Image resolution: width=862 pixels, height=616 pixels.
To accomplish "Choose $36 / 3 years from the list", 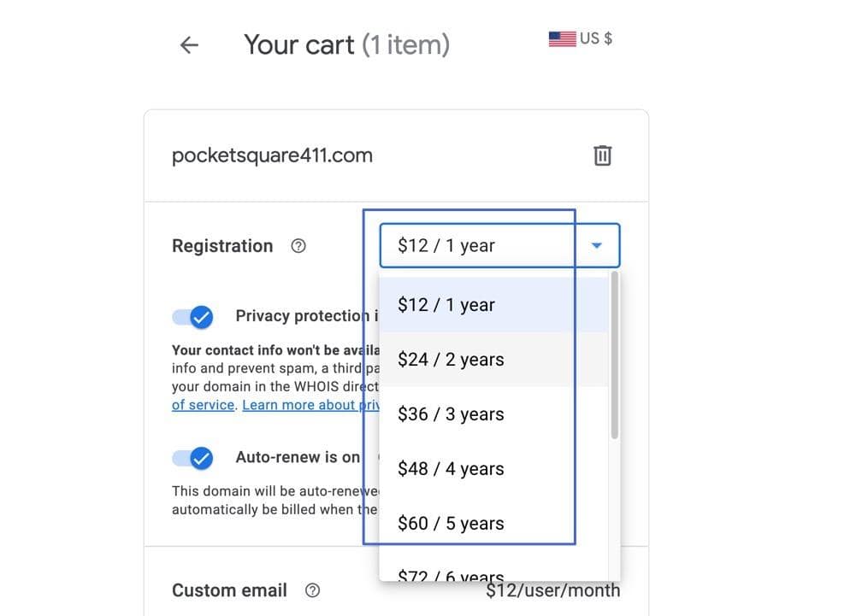I will click(451, 414).
